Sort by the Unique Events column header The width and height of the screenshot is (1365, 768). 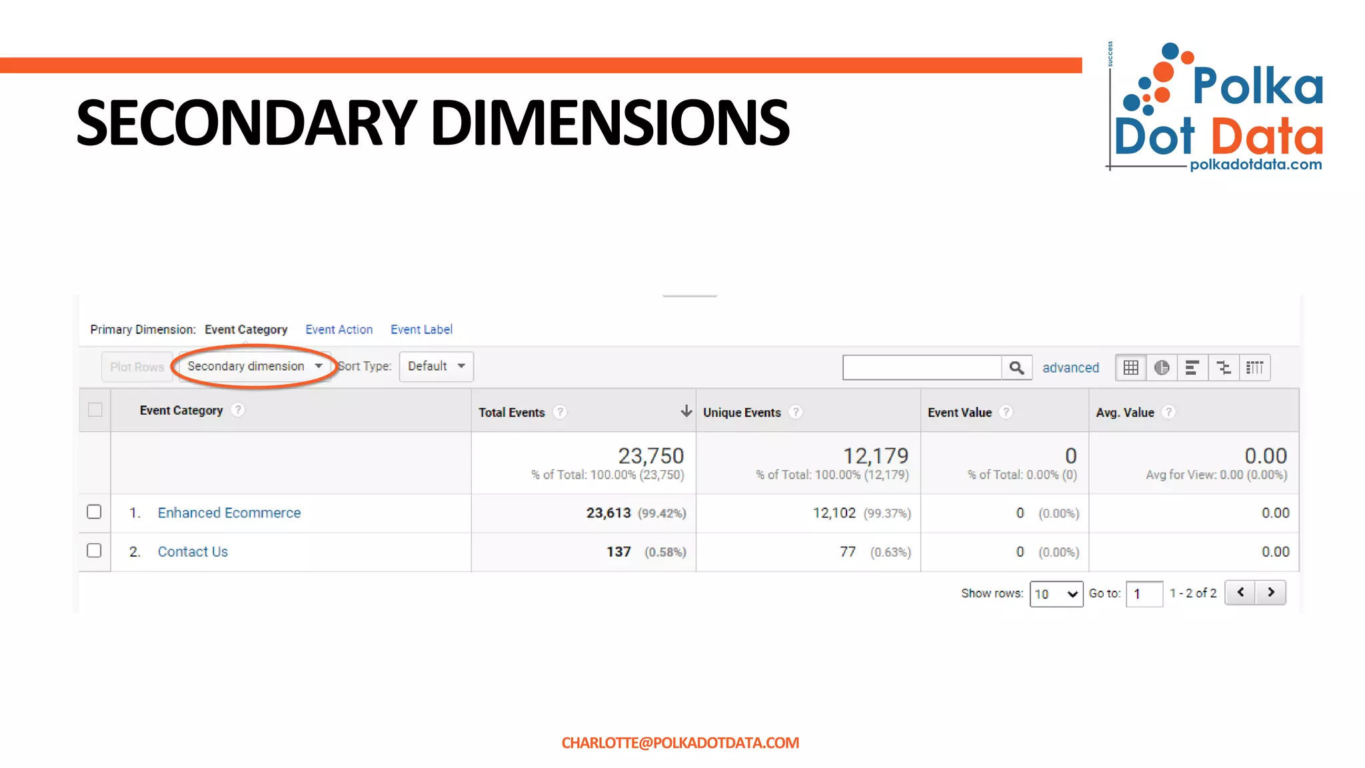(x=742, y=412)
